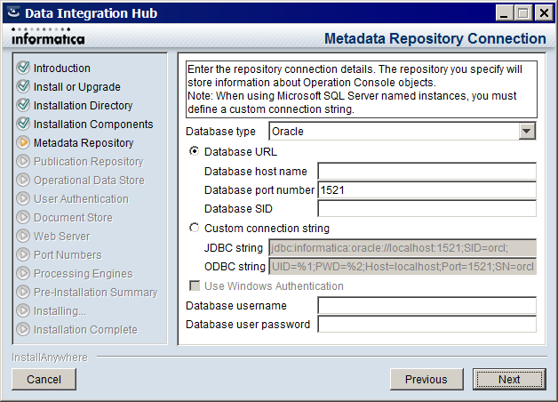Click the Processing Engines step icon
The height and width of the screenshot is (402, 558).
pyautogui.click(x=23, y=273)
